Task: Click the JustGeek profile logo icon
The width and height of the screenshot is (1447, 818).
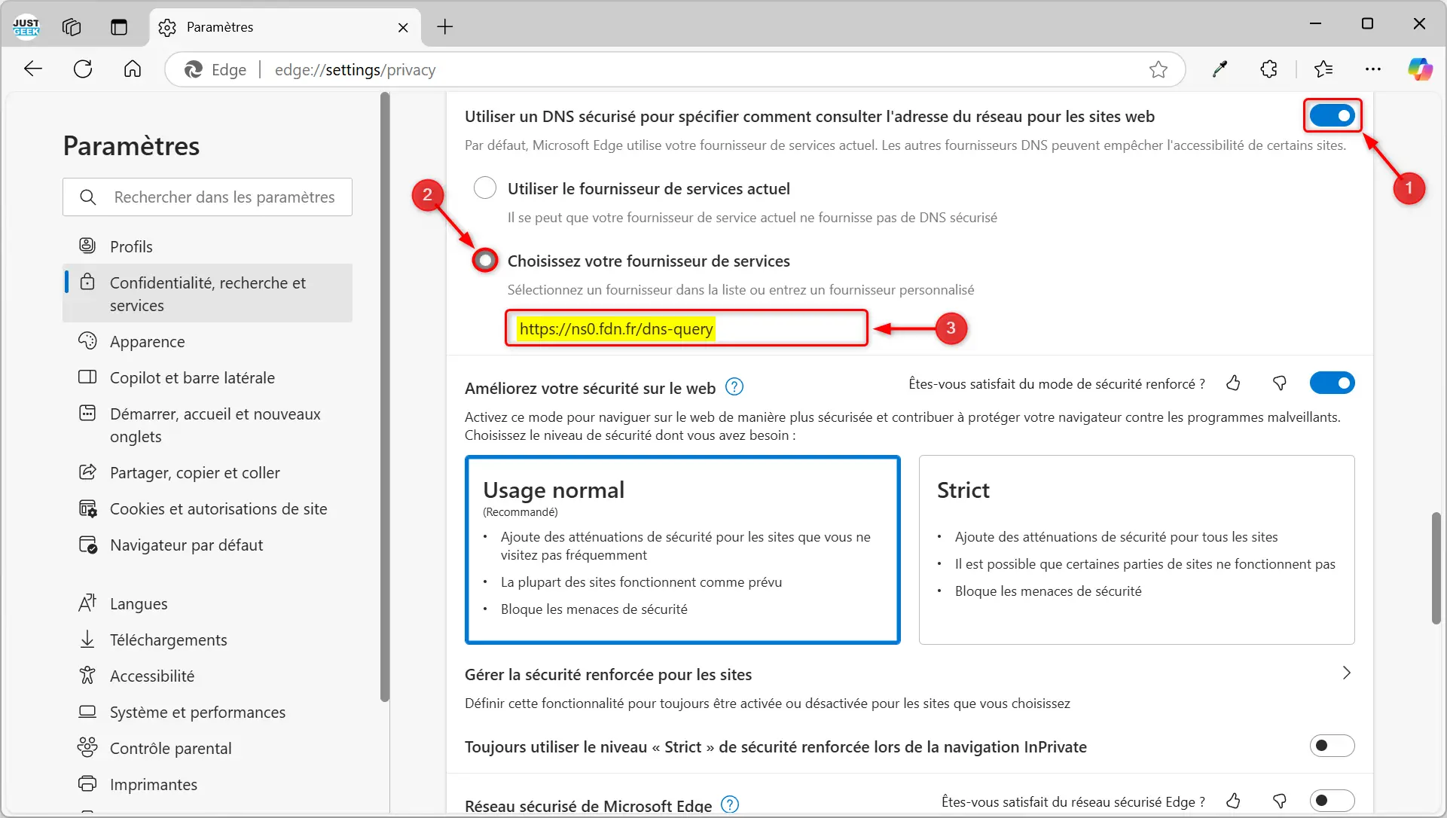Action: (x=26, y=27)
